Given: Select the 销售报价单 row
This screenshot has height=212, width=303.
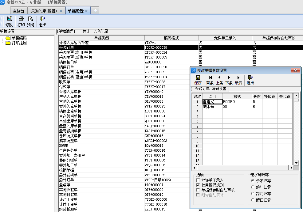Looking at the screenshot, I should [181, 62].
